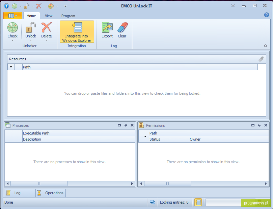Open Customize Quick Access Toolbar arrow
273x209 pixels.
(x=65, y=6)
